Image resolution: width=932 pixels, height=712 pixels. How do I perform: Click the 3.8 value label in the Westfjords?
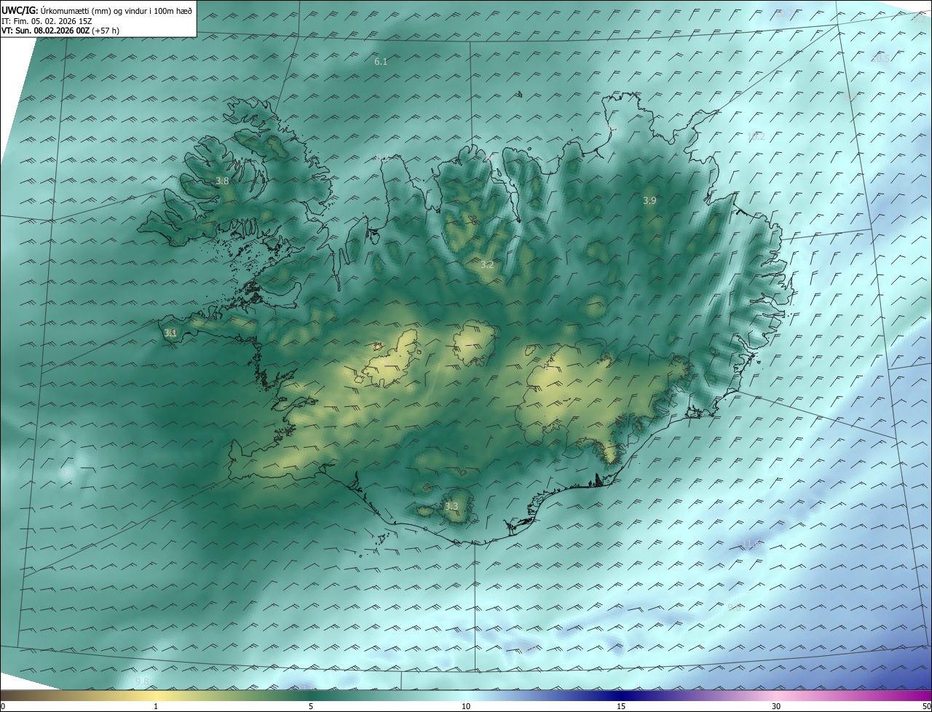[x=222, y=181]
